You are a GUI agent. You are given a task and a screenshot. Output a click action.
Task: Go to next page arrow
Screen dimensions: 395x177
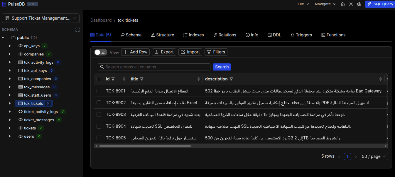tap(356, 157)
